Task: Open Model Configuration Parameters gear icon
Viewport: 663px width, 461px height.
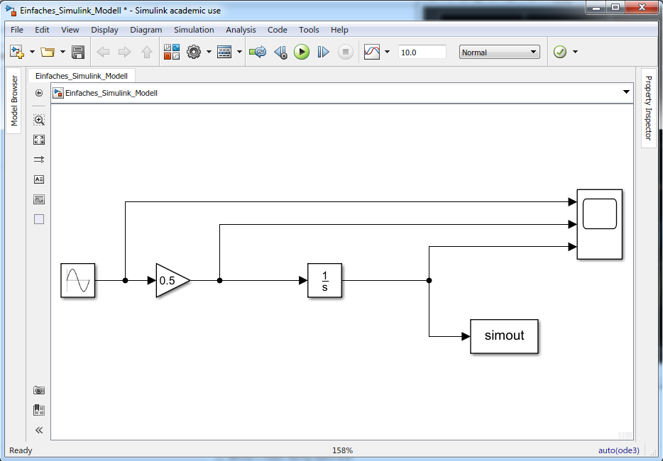Action: [194, 52]
